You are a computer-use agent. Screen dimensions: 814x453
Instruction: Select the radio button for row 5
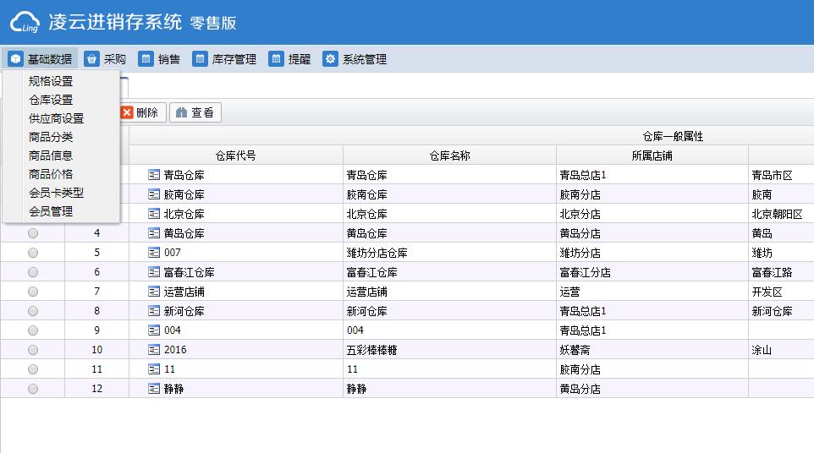pos(33,253)
